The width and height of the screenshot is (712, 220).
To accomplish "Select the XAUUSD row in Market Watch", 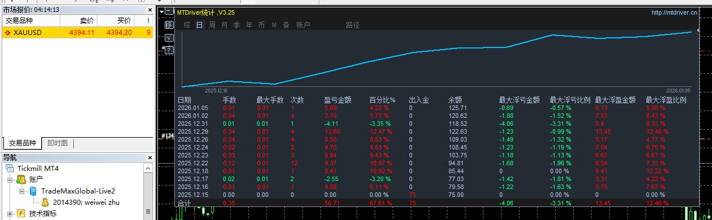I will coord(77,33).
